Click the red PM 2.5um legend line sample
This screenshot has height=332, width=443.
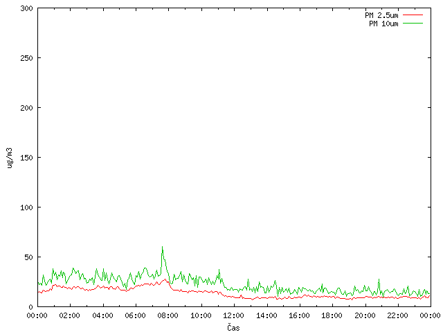(x=413, y=15)
